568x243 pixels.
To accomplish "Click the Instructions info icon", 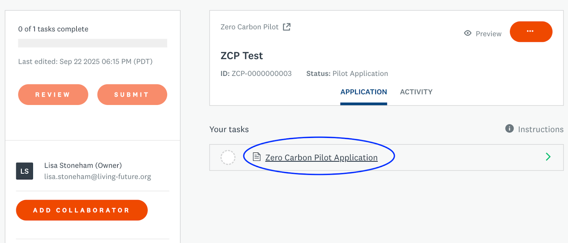I will [509, 128].
